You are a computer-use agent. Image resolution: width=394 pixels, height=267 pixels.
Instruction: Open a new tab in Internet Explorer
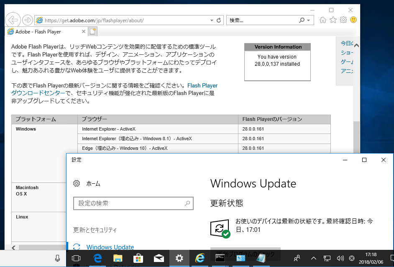click(93, 31)
